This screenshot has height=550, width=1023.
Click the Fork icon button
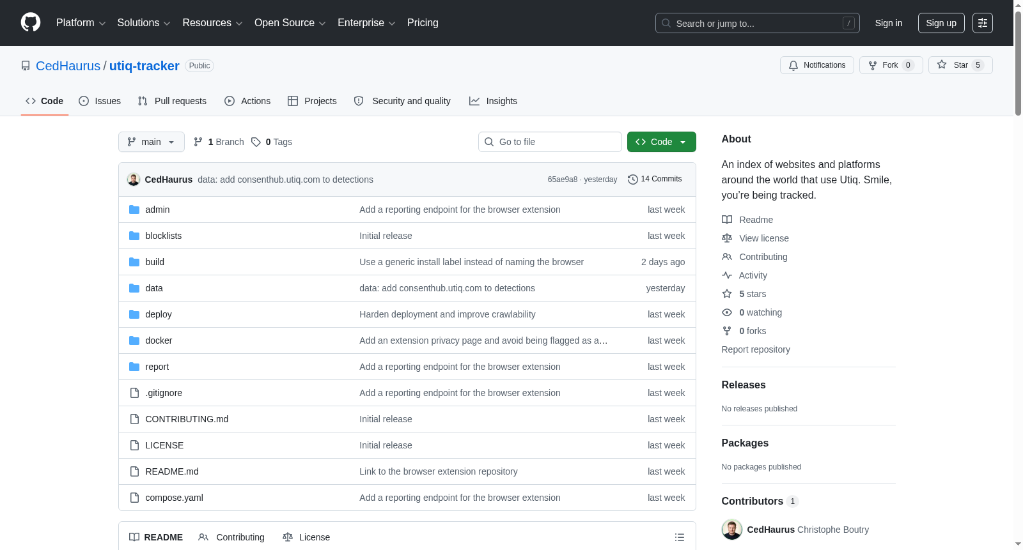[891, 65]
